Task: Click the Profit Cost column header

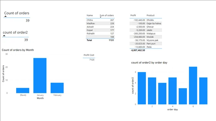Action: [89, 55]
